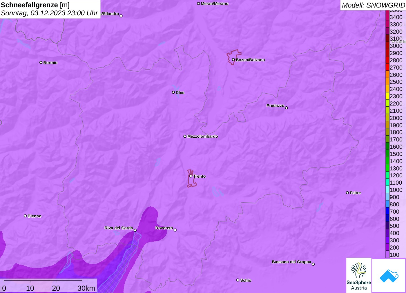Select the 300 m legend color swatch
The image size is (406, 293).
[x=387, y=240]
